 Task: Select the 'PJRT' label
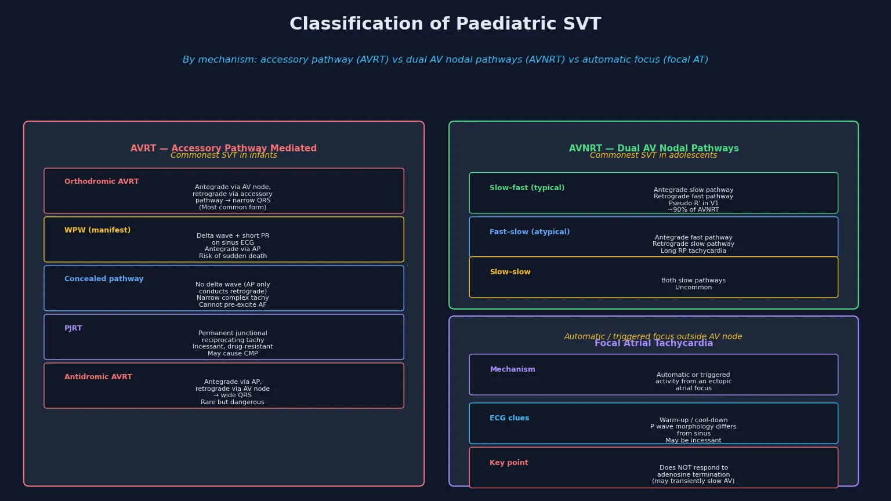(73, 328)
